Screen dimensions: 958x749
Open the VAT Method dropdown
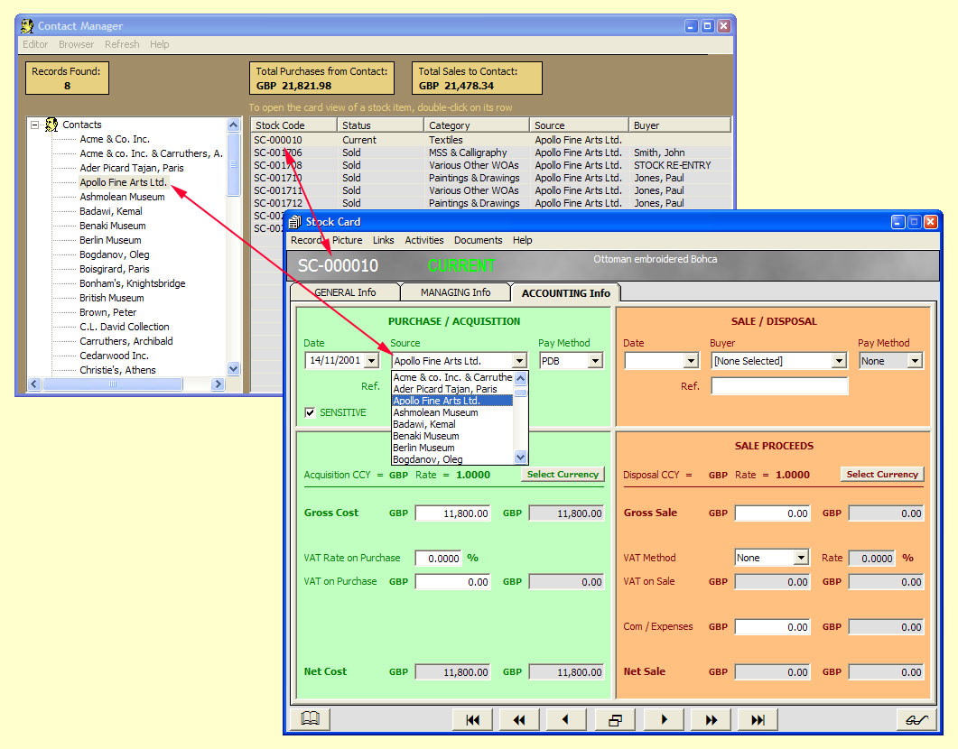point(801,558)
